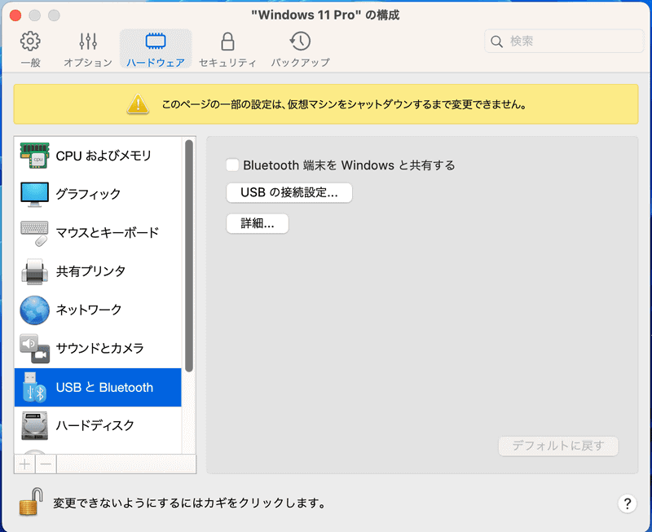Enable Bluetooth 端末を Windows と共有する checkbox

(232, 165)
